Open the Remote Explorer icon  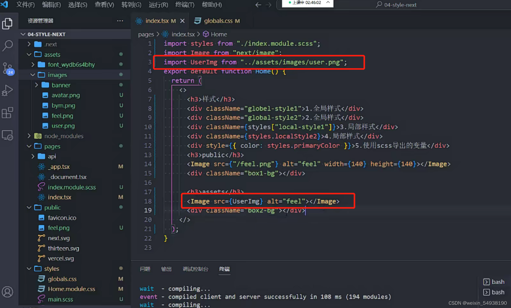(x=7, y=135)
